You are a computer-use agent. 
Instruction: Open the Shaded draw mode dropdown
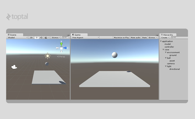tap(17, 37)
